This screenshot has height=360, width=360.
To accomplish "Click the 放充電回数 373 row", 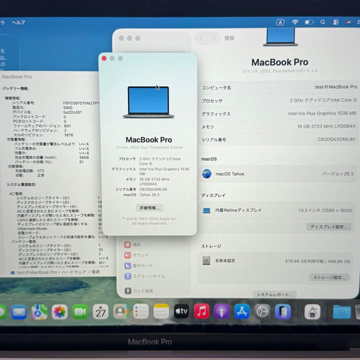I will 30,171.
